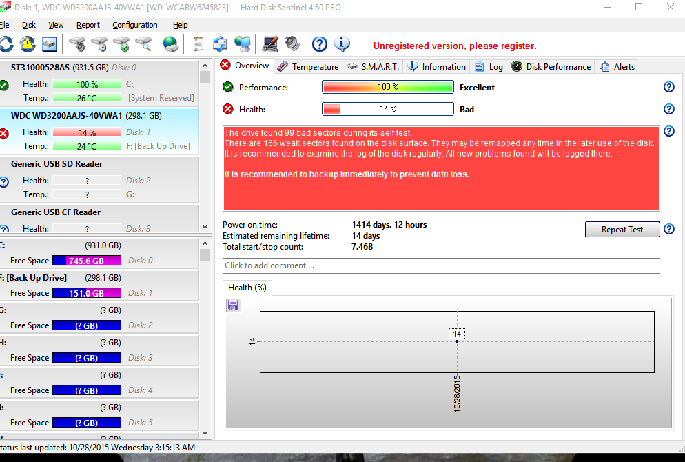The image size is (685, 462).
Task: Open the Log tab
Action: (489, 66)
